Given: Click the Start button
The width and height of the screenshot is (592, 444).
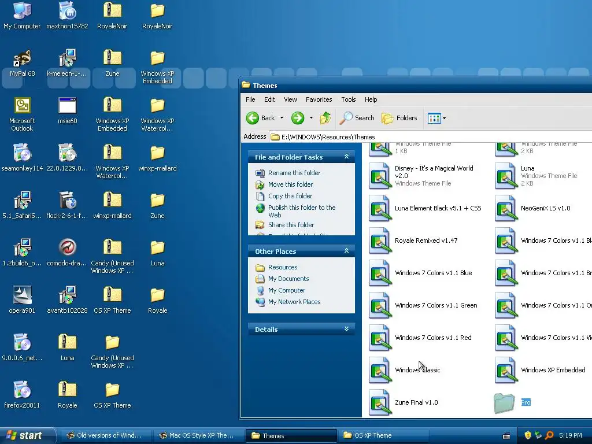Looking at the screenshot, I should coord(27,436).
